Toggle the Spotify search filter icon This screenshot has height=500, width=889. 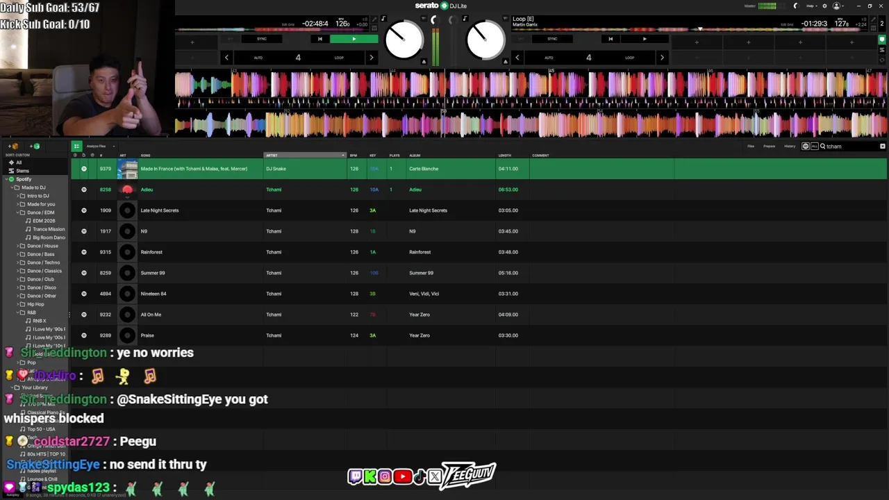click(x=806, y=146)
